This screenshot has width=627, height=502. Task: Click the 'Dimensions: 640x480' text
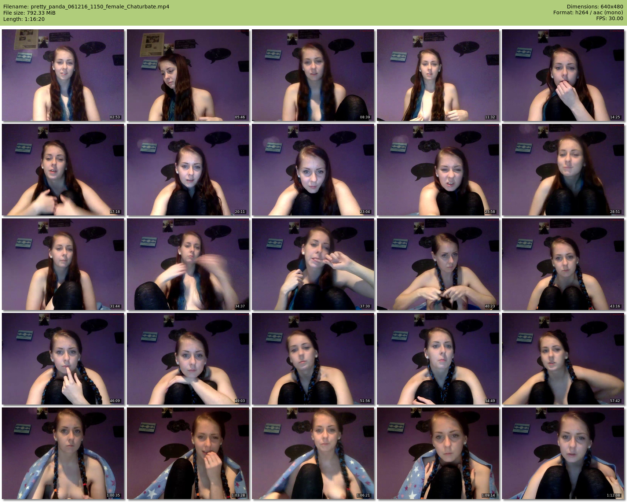(x=595, y=7)
